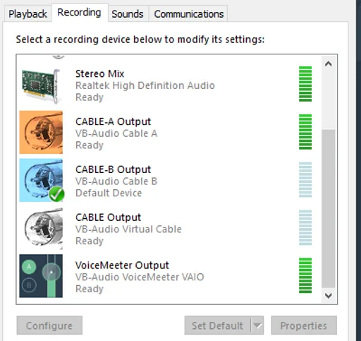
Task: Click the vertical scrollbar thumb
Action: point(329,208)
